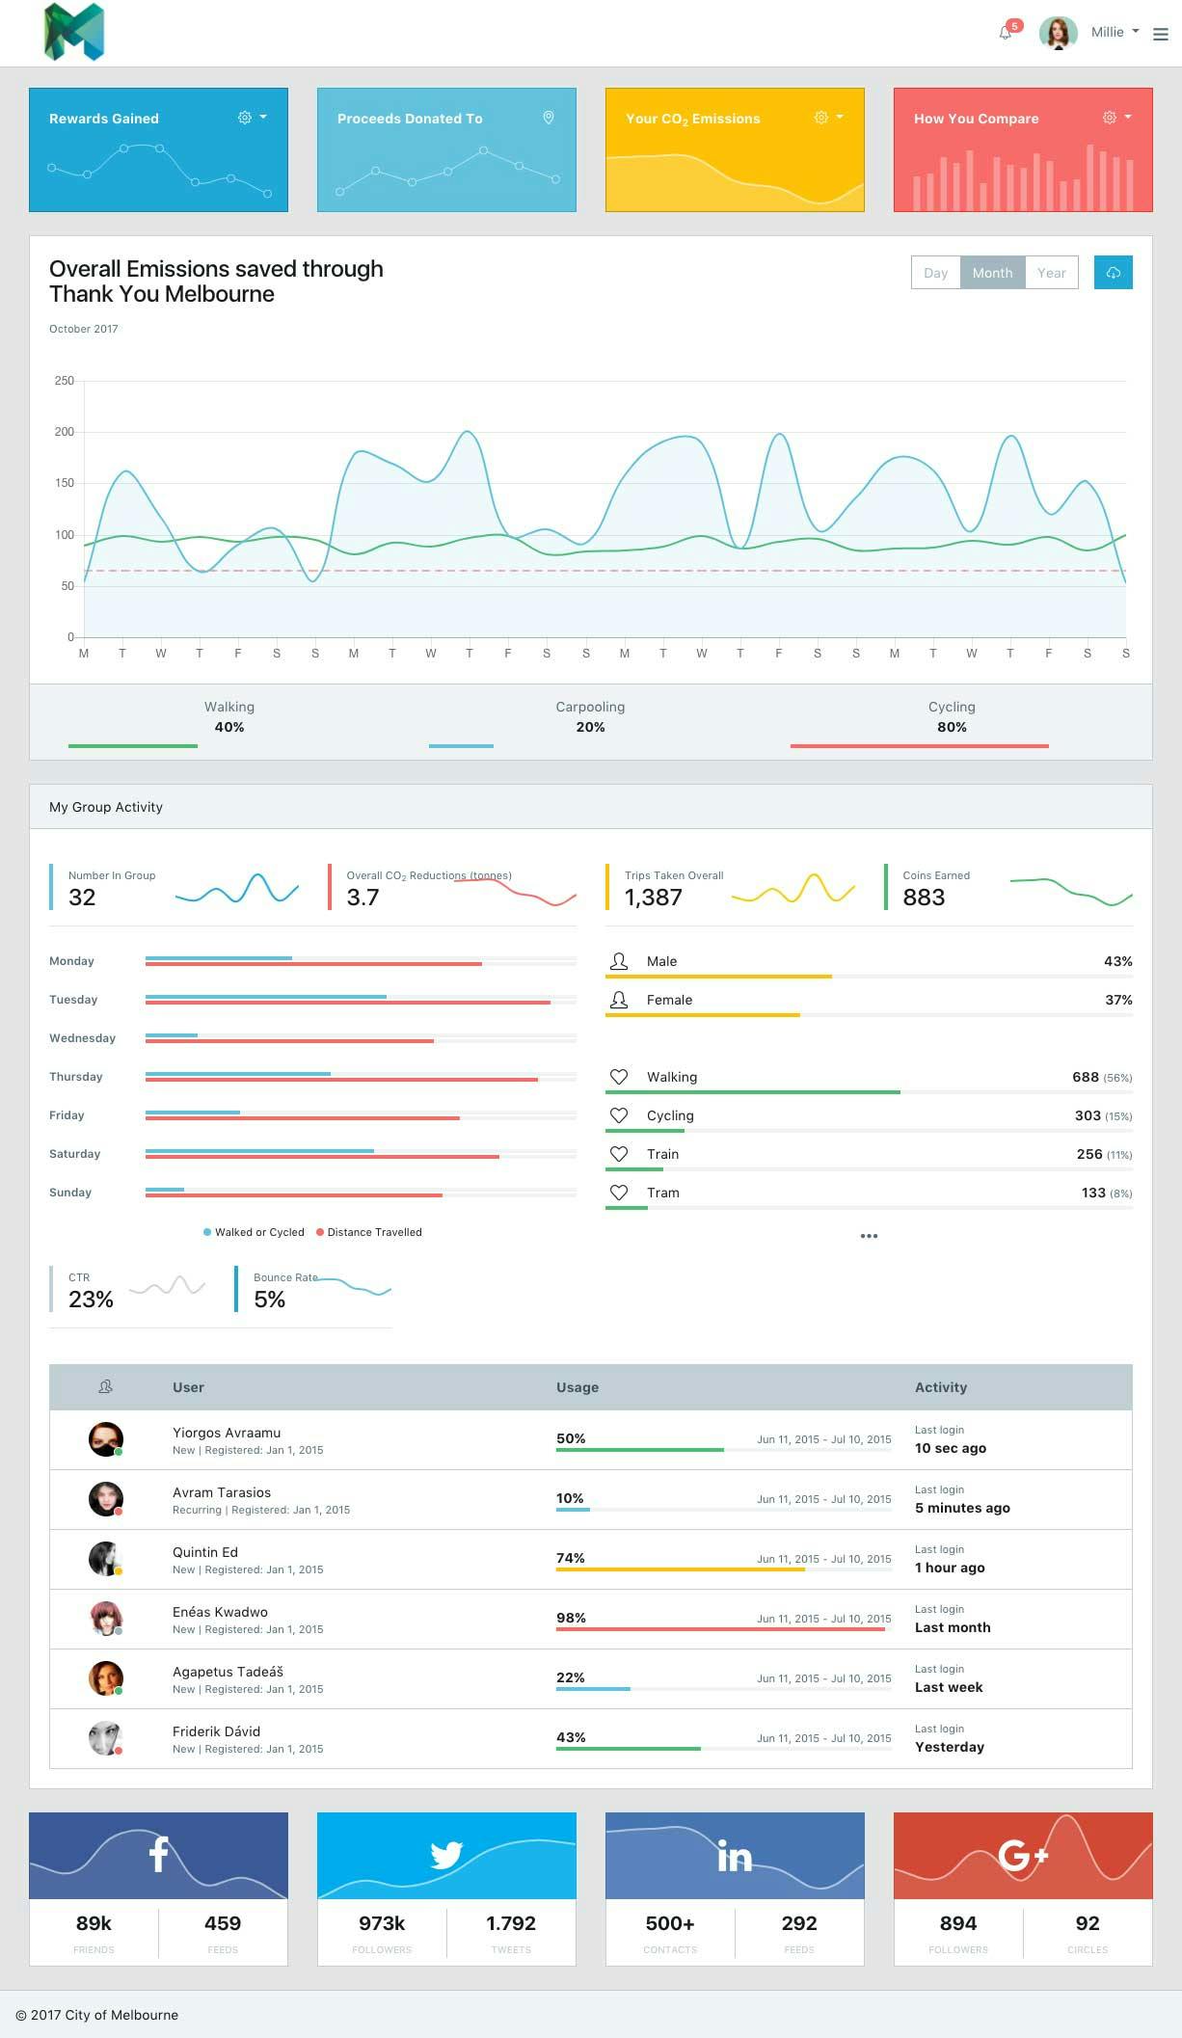Click the 92 Circles count
The width and height of the screenshot is (1182, 2038).
click(x=1088, y=1923)
